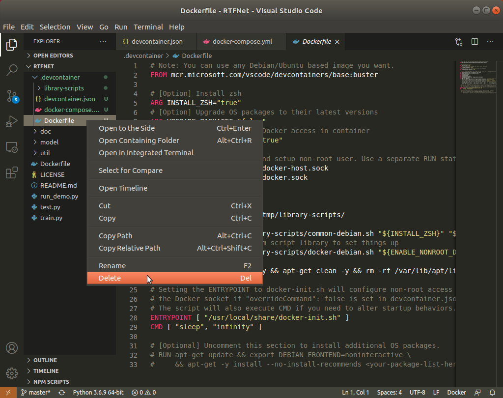Select Open to the Side menu entry
This screenshot has width=503, height=398.
(175, 128)
